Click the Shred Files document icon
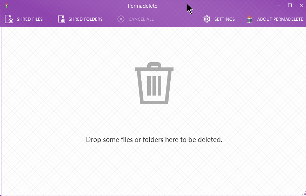This screenshot has height=196, width=306. pos(9,19)
